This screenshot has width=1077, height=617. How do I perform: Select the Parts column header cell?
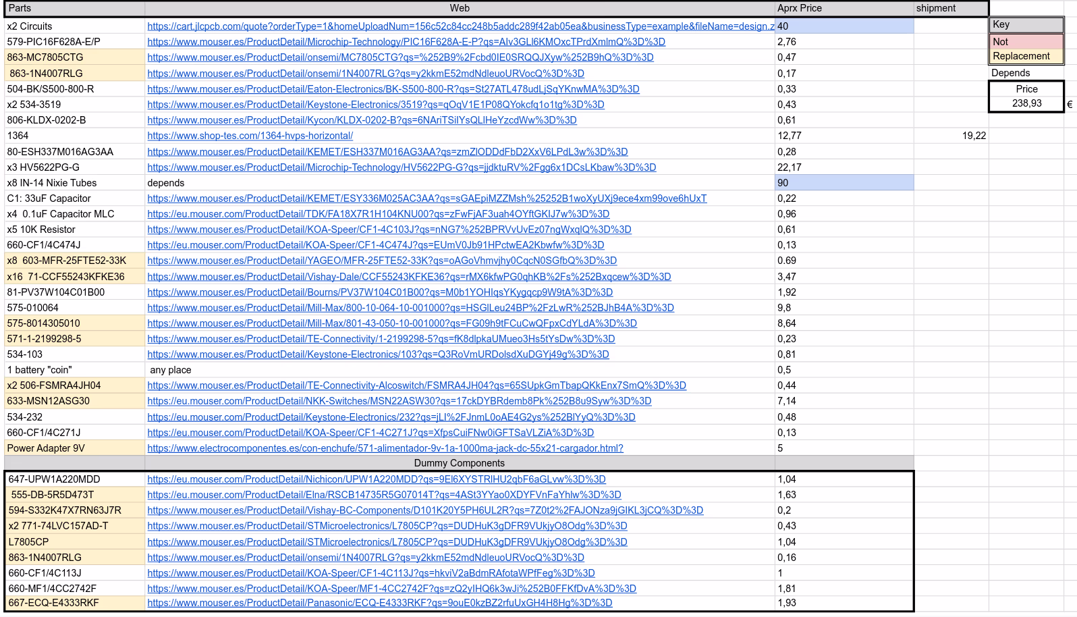(x=74, y=9)
